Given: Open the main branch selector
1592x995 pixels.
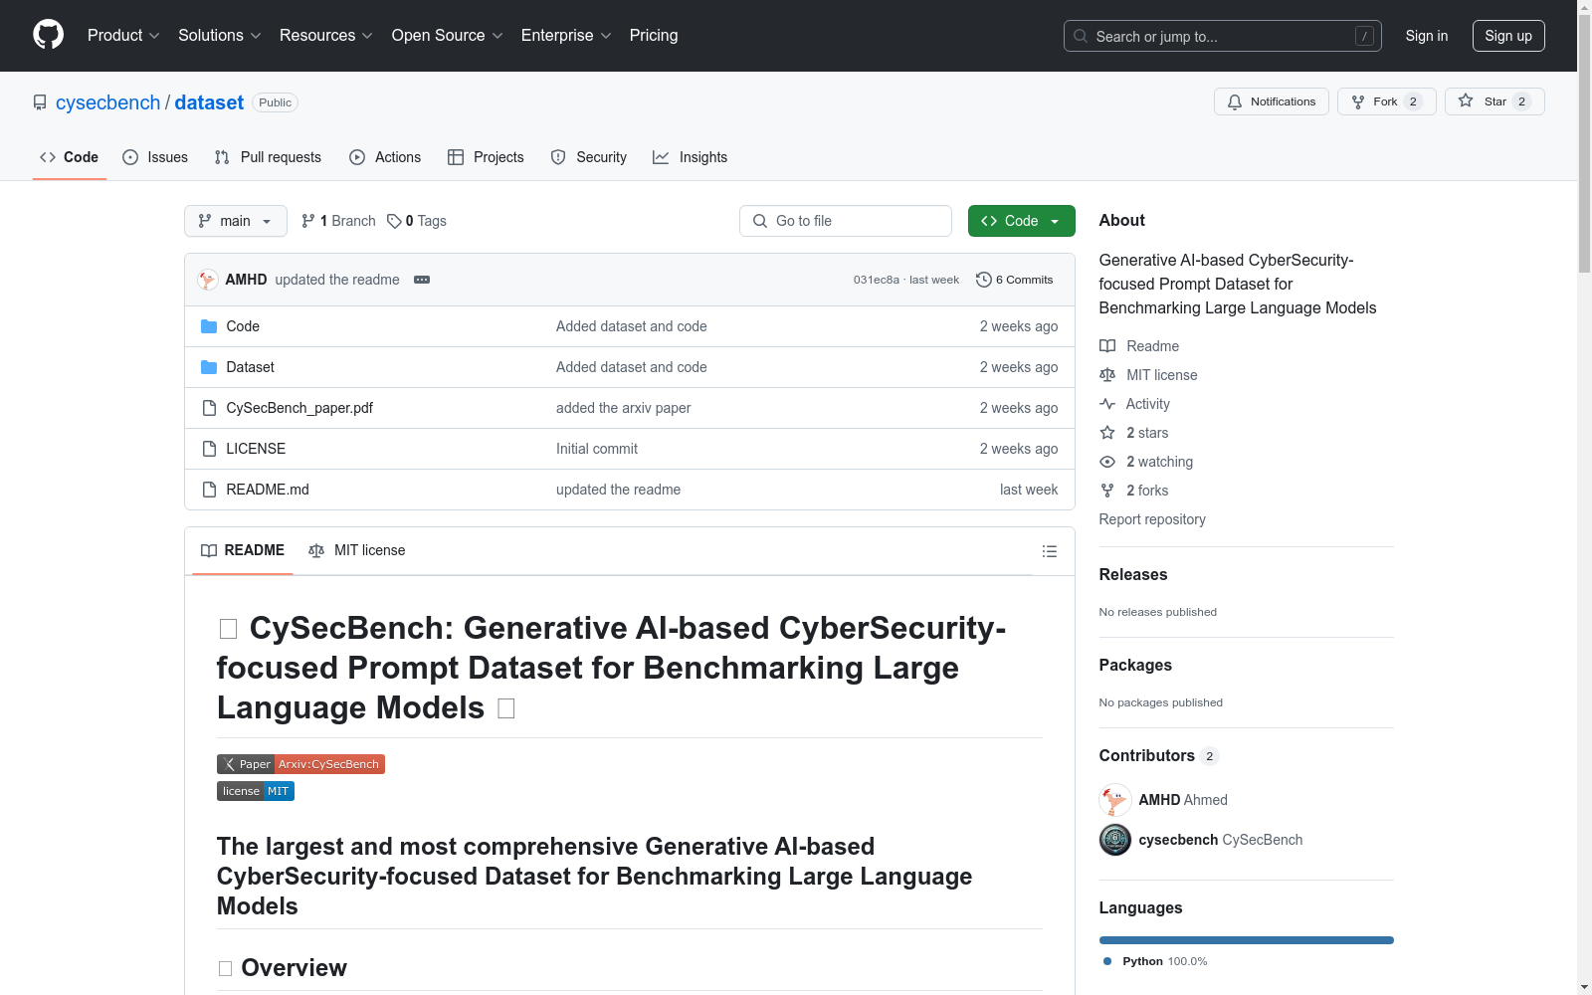Looking at the screenshot, I should click(236, 221).
